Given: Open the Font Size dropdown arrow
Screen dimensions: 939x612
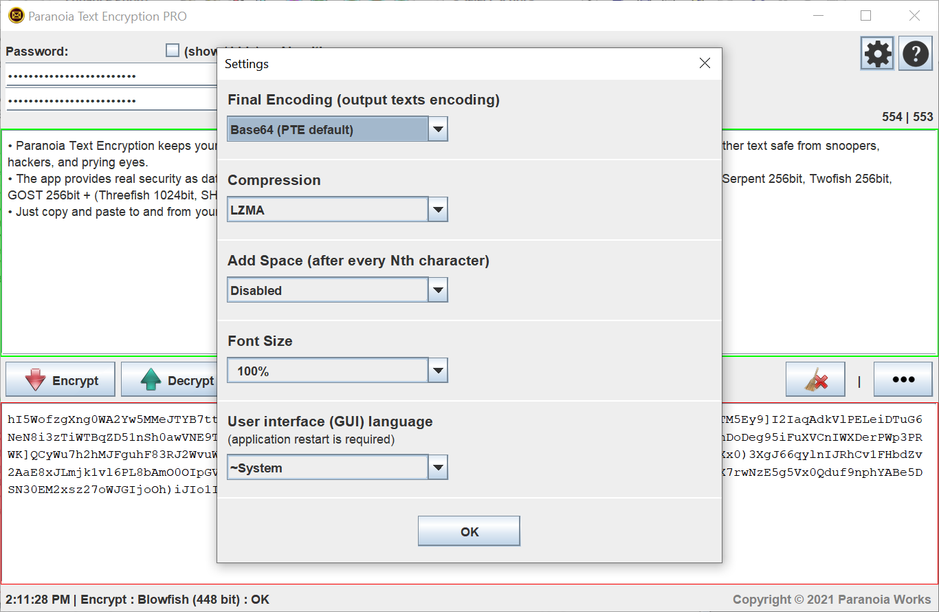Looking at the screenshot, I should coord(438,371).
